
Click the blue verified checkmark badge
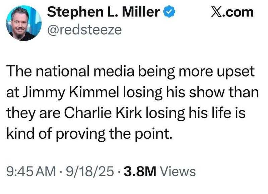(x=169, y=11)
